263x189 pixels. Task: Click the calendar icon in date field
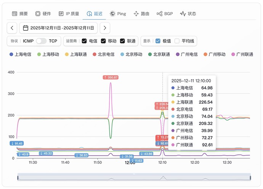click(x=26, y=28)
